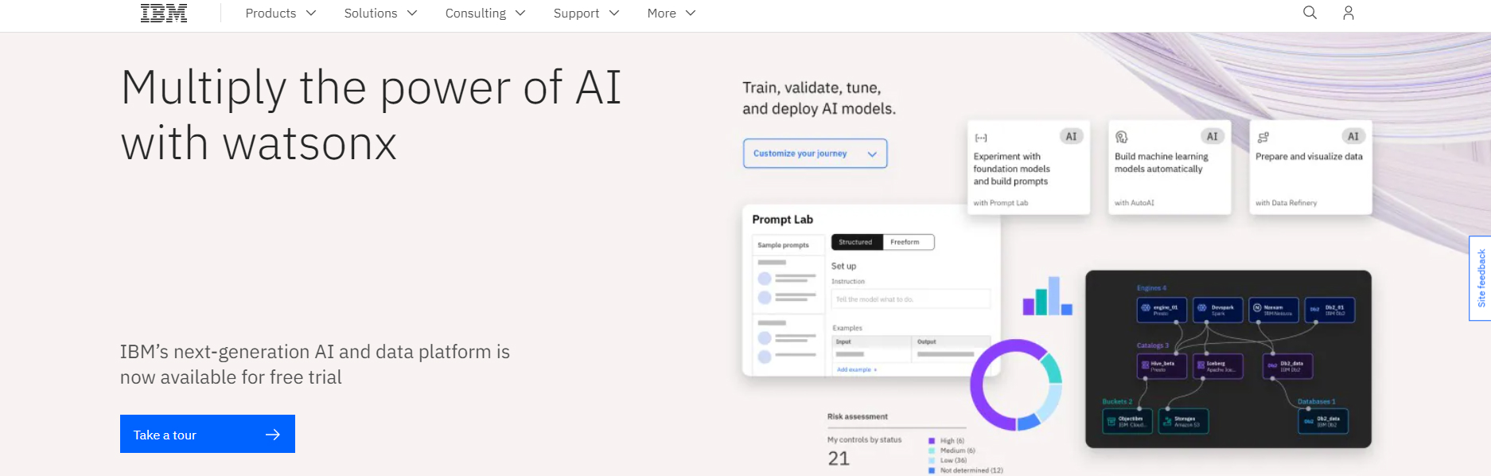Screen dimensions: 1491x476
Task: Select the Structured mode toggle
Action: tap(856, 242)
